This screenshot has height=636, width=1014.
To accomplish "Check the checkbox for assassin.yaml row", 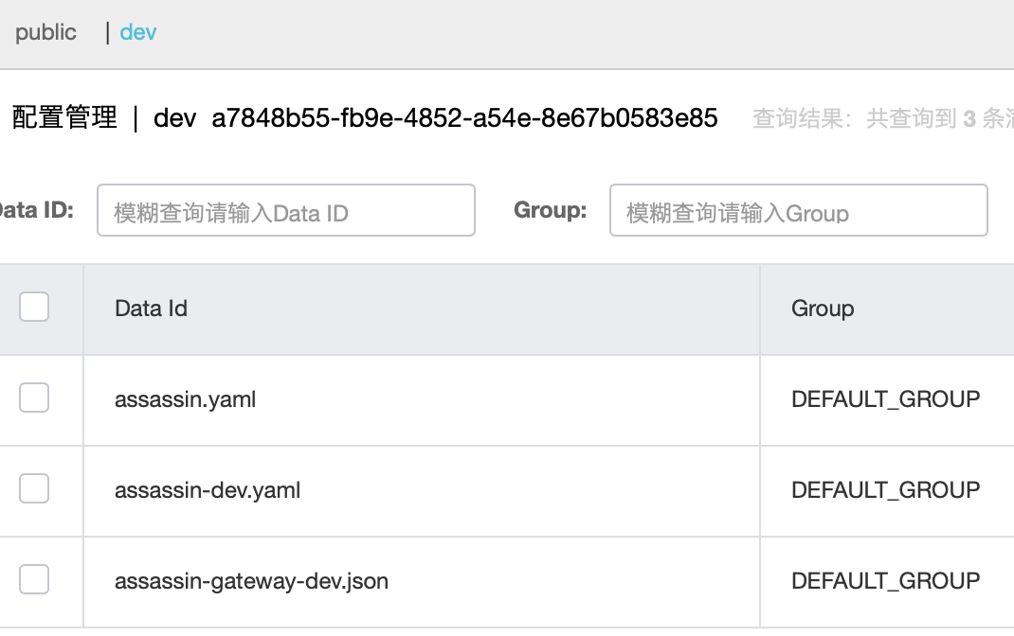I will [34, 397].
